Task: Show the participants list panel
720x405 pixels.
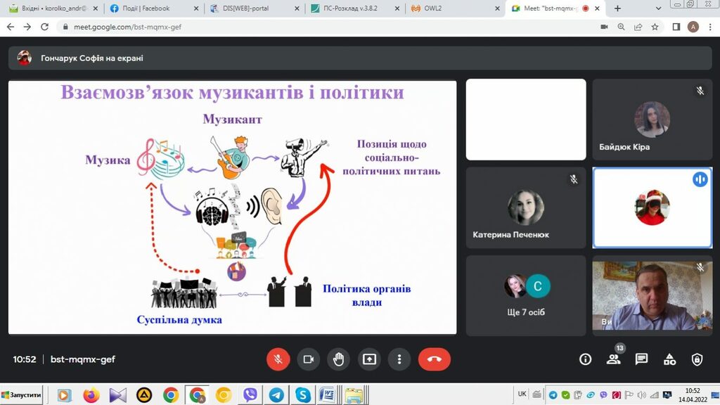Action: (613, 359)
